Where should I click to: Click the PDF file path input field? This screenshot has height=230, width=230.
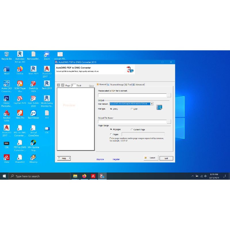click(x=132, y=95)
